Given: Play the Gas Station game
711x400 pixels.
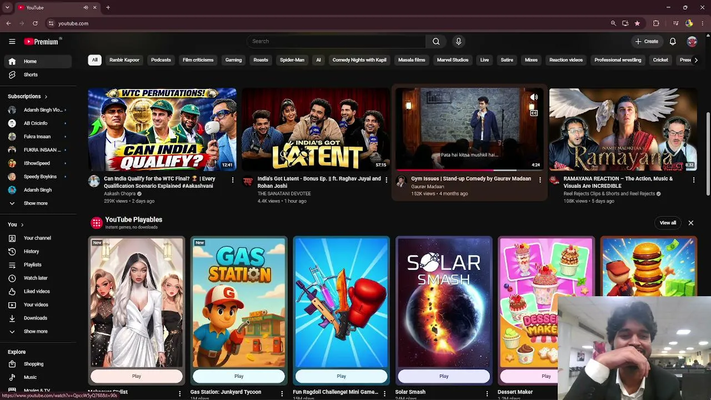Looking at the screenshot, I should click(239, 376).
